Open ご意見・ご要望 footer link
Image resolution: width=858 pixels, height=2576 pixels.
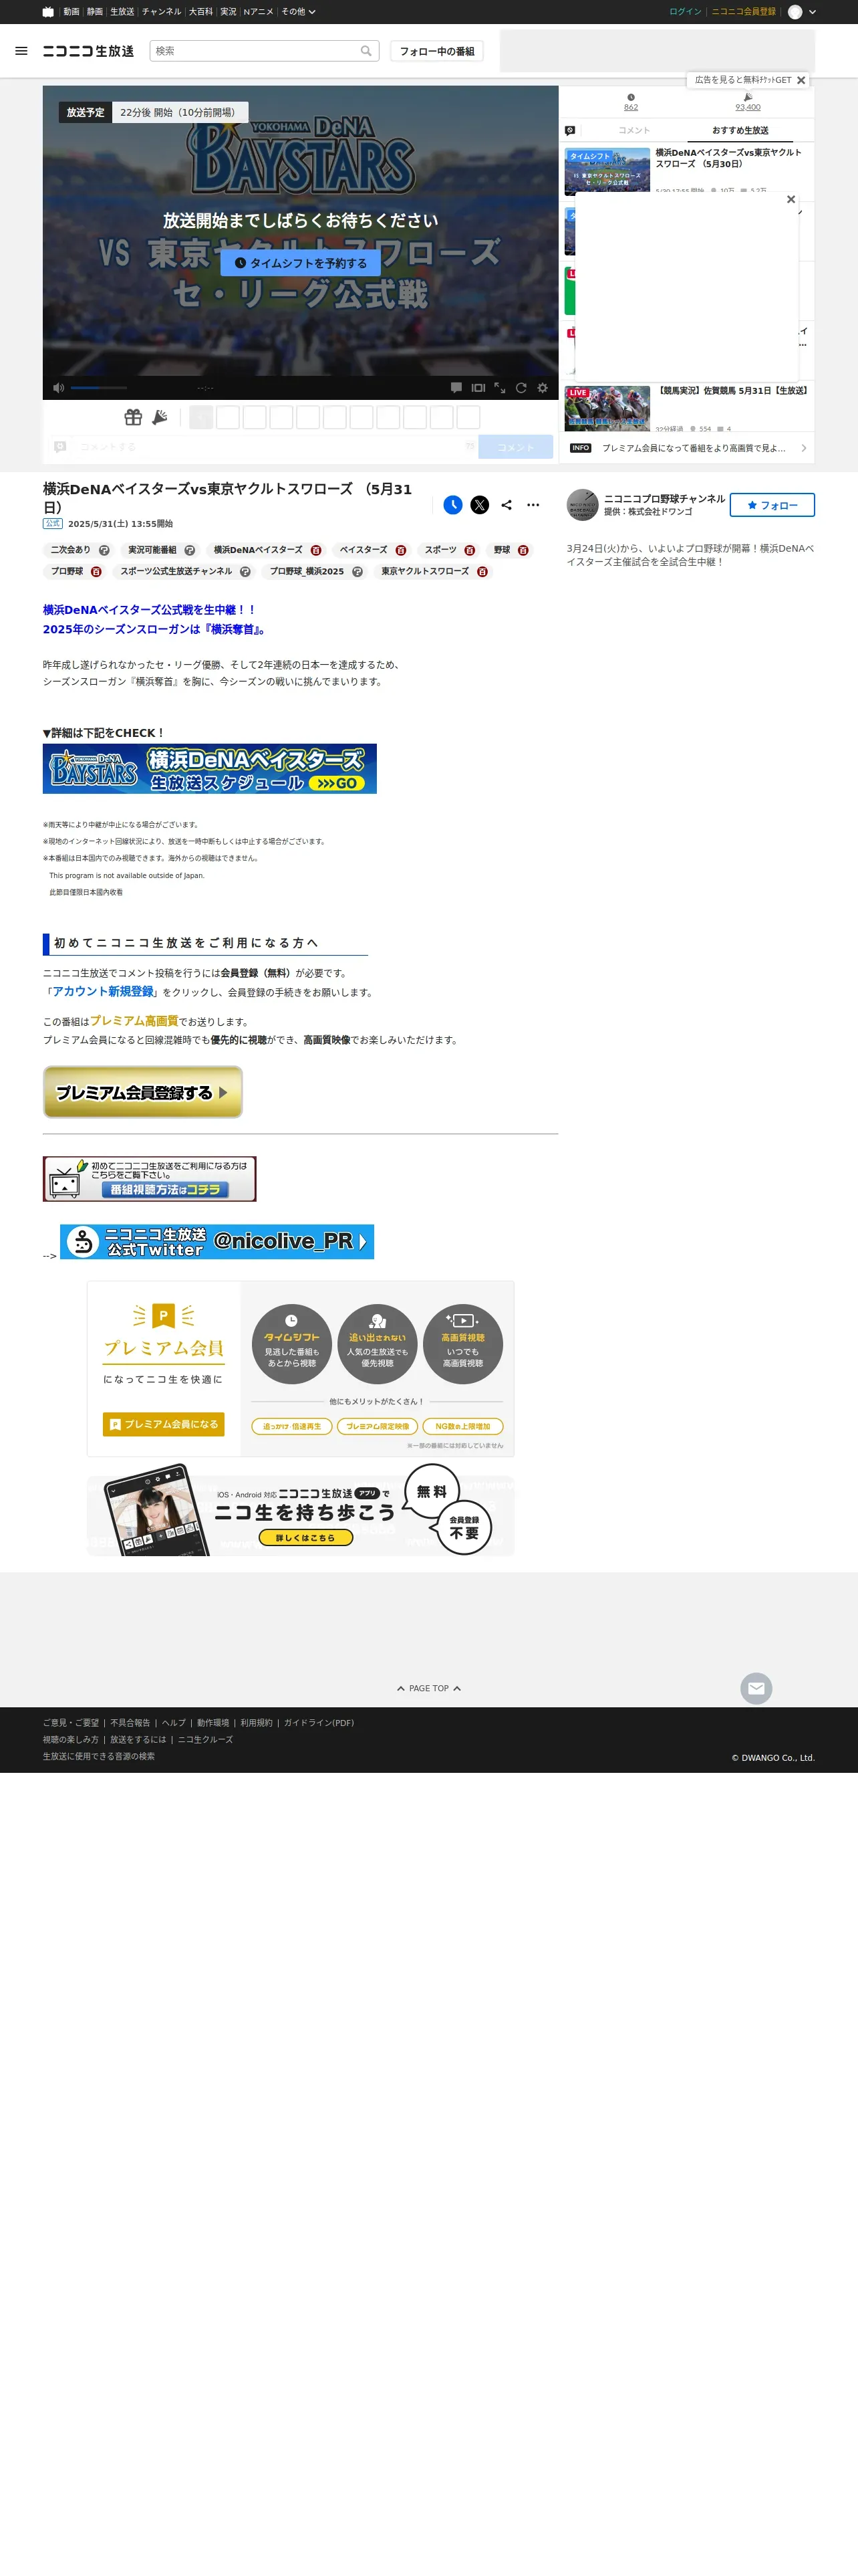pyautogui.click(x=71, y=1723)
